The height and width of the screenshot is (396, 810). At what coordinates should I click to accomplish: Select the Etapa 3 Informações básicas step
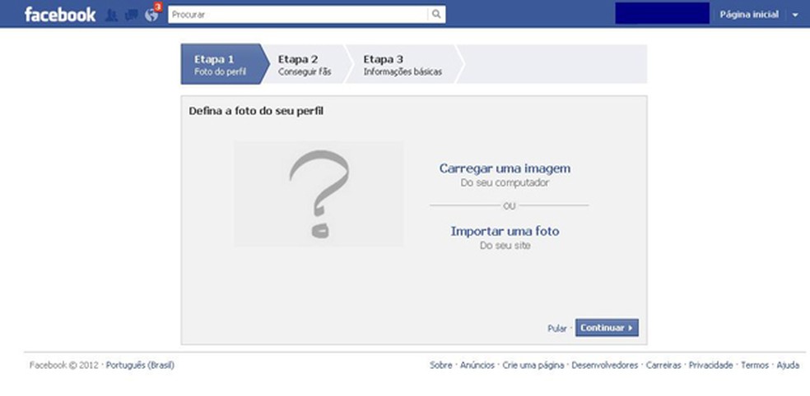(x=403, y=64)
